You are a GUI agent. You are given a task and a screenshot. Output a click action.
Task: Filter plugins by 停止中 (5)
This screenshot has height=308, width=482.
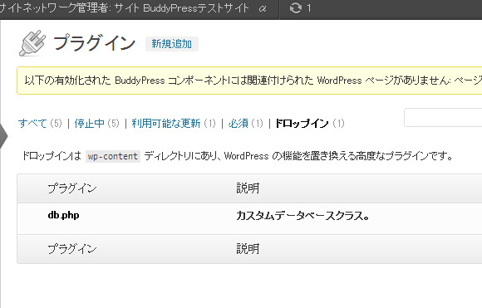click(x=97, y=124)
